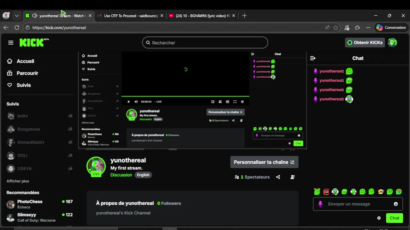The height and width of the screenshot is (230, 410).
Task: Toggle notifications for AhmedSabiri
Action: (70, 142)
